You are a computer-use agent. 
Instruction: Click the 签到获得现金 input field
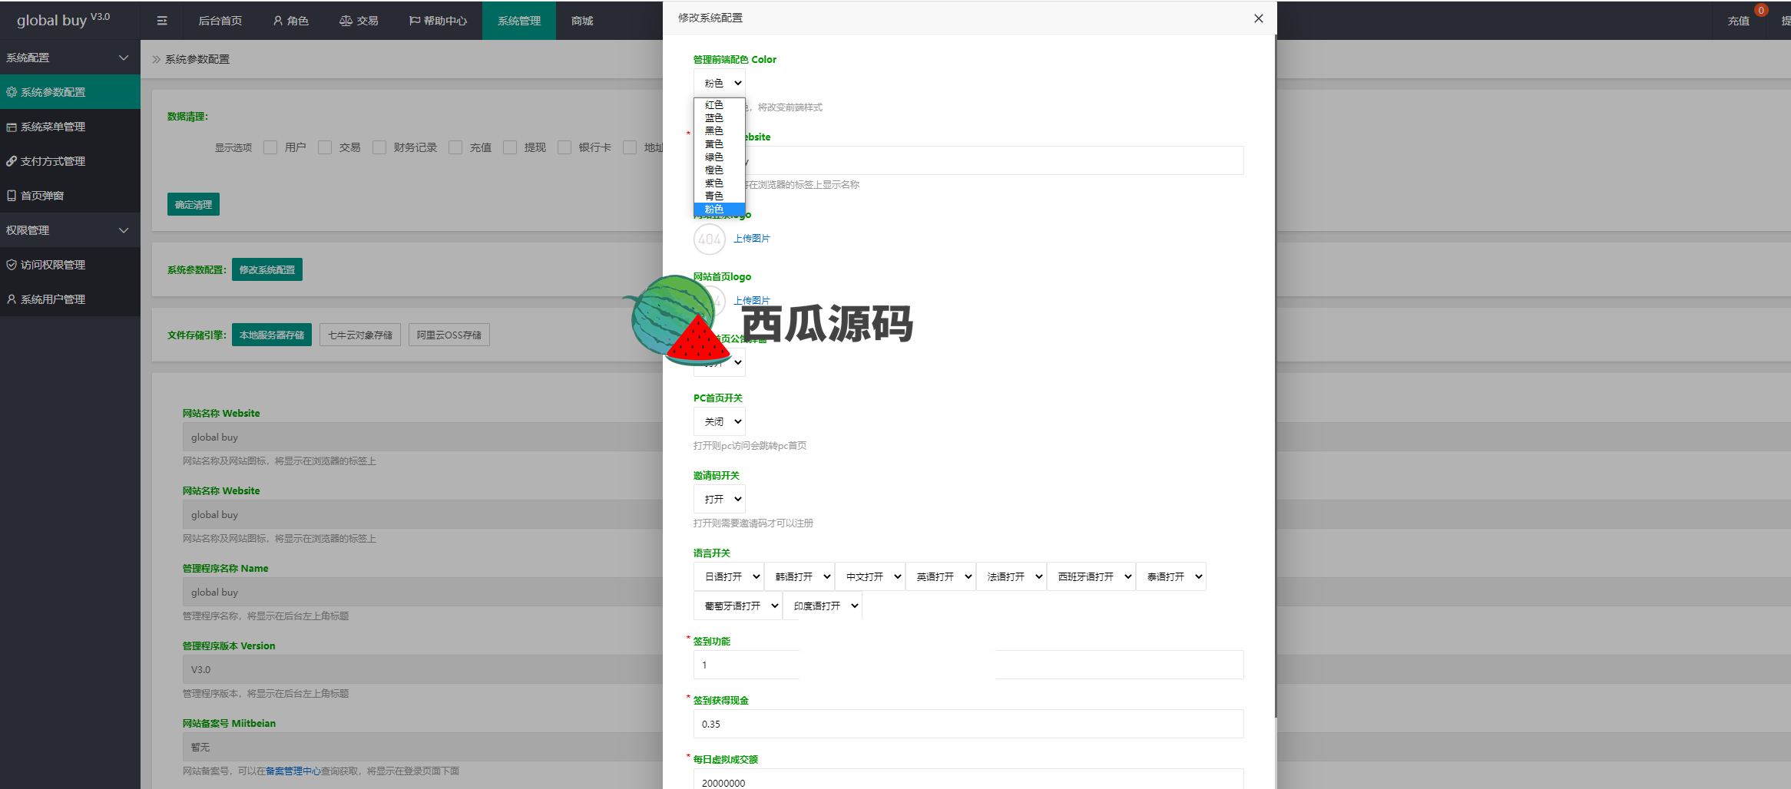(968, 724)
